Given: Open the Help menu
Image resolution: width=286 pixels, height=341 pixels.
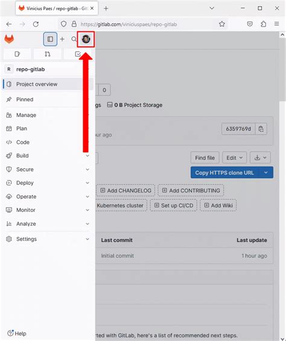Looking at the screenshot, I should point(17,333).
